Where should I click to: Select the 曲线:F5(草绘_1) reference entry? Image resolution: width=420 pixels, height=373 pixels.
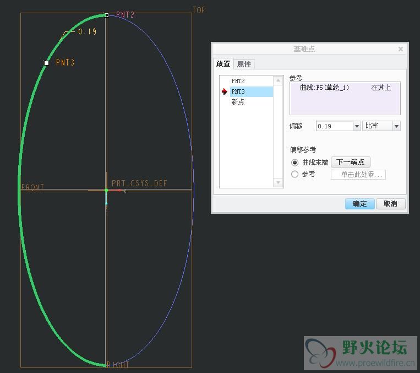(345, 88)
